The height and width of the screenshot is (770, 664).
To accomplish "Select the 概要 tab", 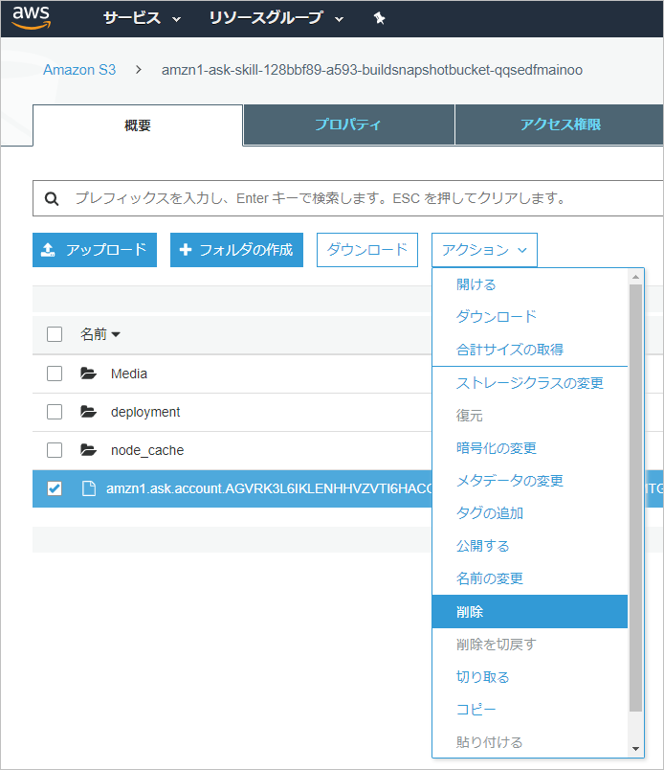I will tap(138, 125).
